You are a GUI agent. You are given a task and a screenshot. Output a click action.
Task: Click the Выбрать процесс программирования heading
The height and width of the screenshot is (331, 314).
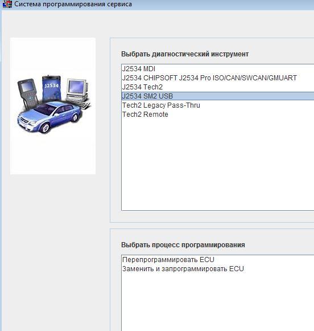coord(183,245)
